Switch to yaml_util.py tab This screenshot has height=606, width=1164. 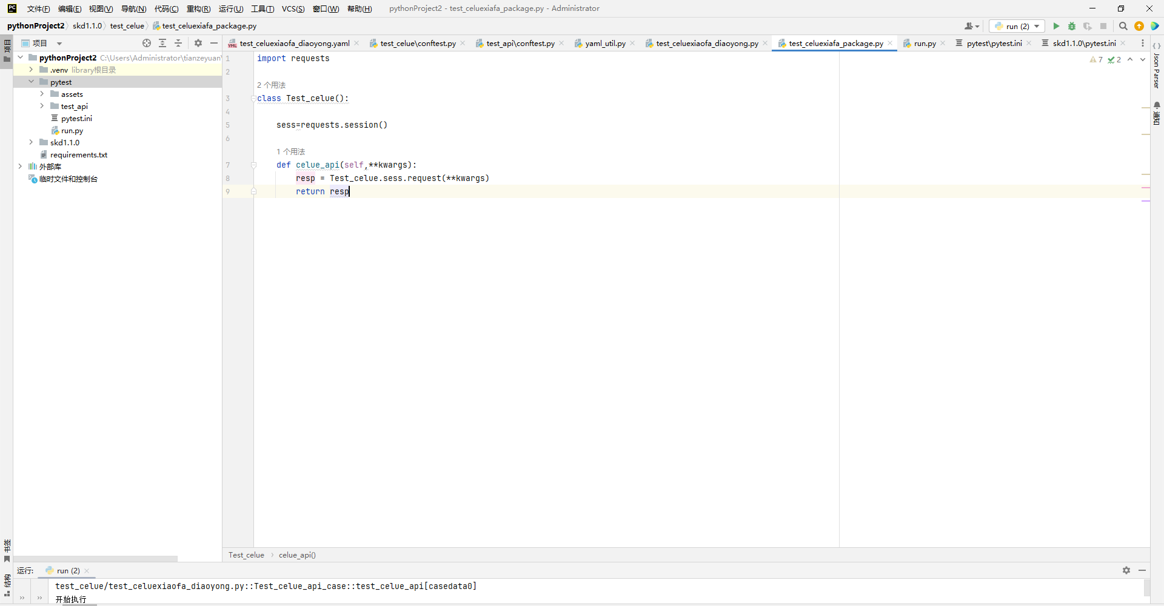(x=605, y=43)
